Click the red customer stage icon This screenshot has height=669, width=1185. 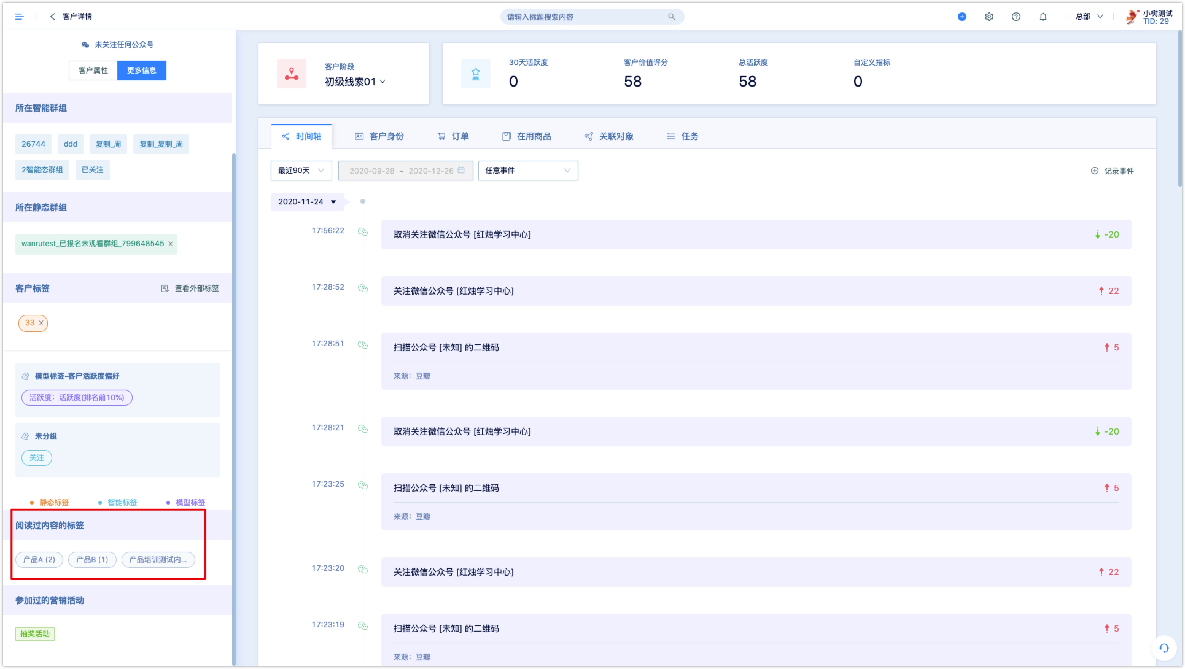[292, 74]
